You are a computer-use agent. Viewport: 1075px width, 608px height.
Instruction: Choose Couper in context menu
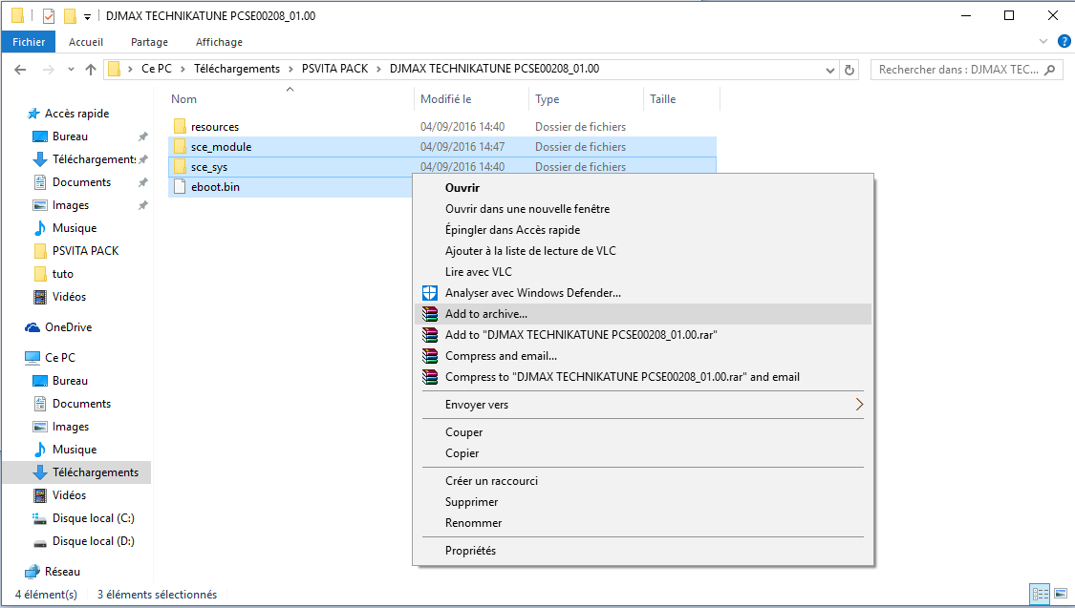click(x=643, y=432)
